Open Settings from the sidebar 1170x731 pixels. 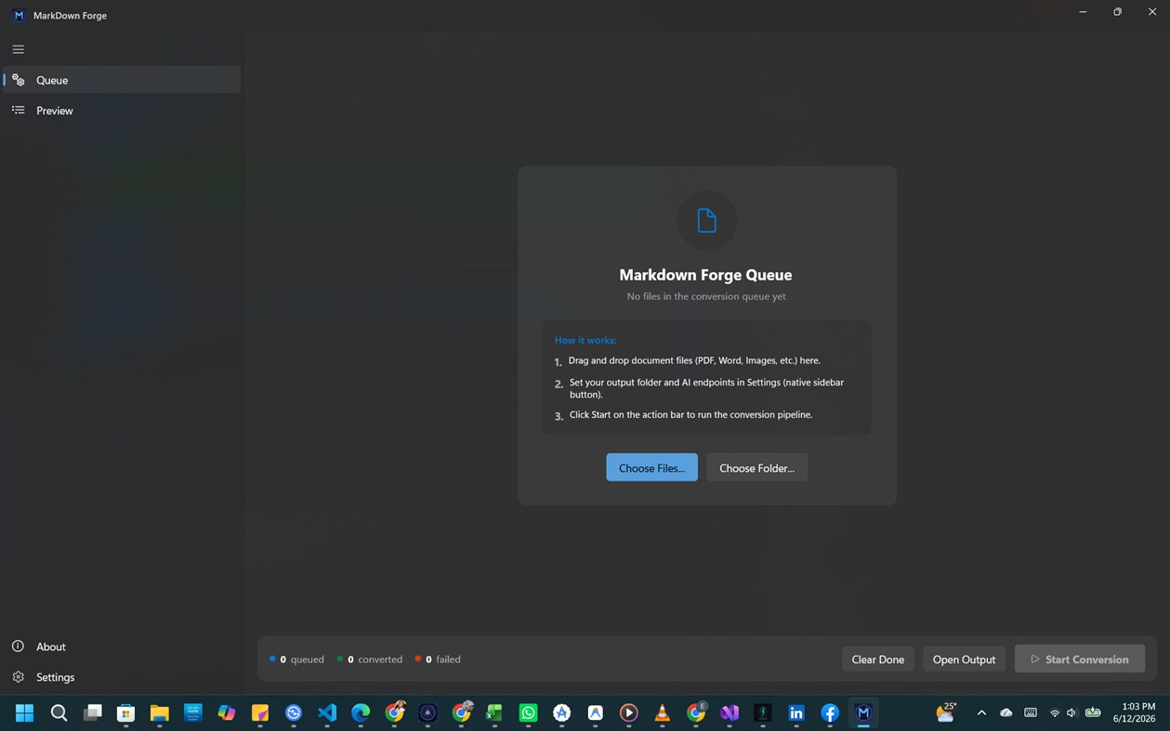(122, 677)
